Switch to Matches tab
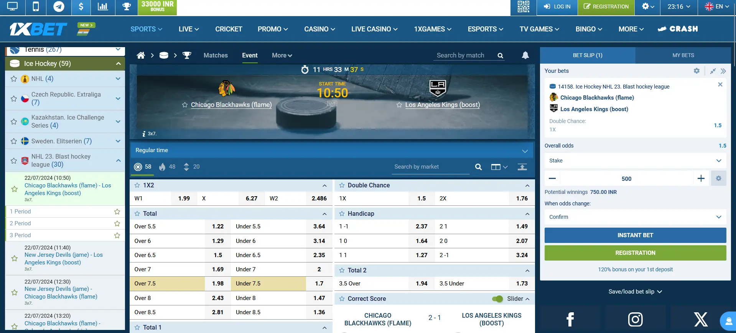The width and height of the screenshot is (736, 333). [216, 56]
